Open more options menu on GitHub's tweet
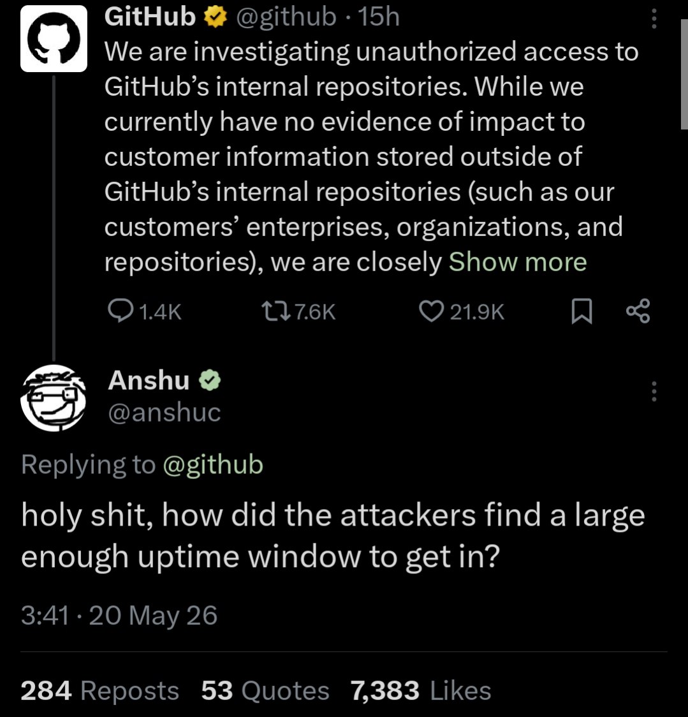Image resolution: width=688 pixels, height=717 pixels. [654, 18]
